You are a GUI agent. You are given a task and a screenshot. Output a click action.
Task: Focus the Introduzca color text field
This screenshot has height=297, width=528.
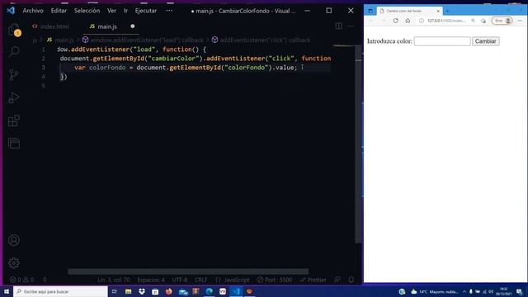(x=442, y=41)
